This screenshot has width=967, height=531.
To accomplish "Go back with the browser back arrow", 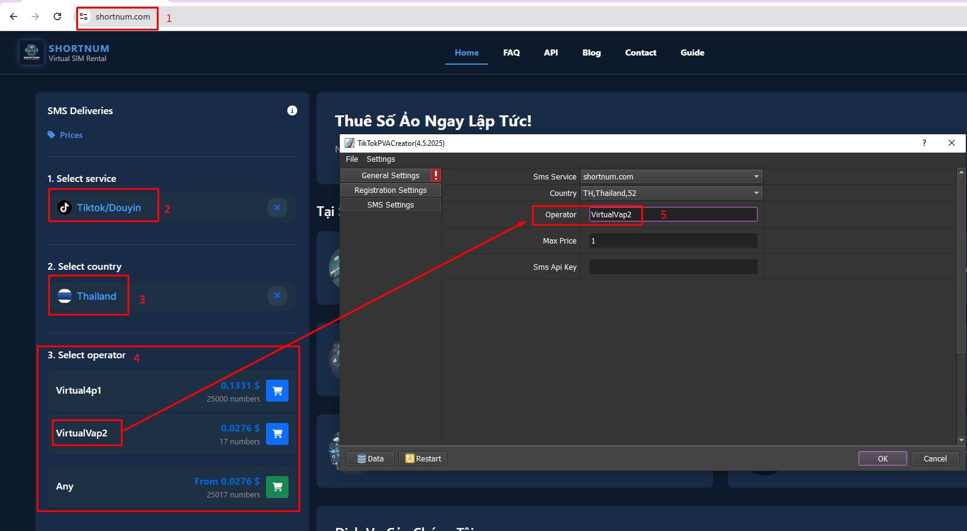I will coord(13,16).
